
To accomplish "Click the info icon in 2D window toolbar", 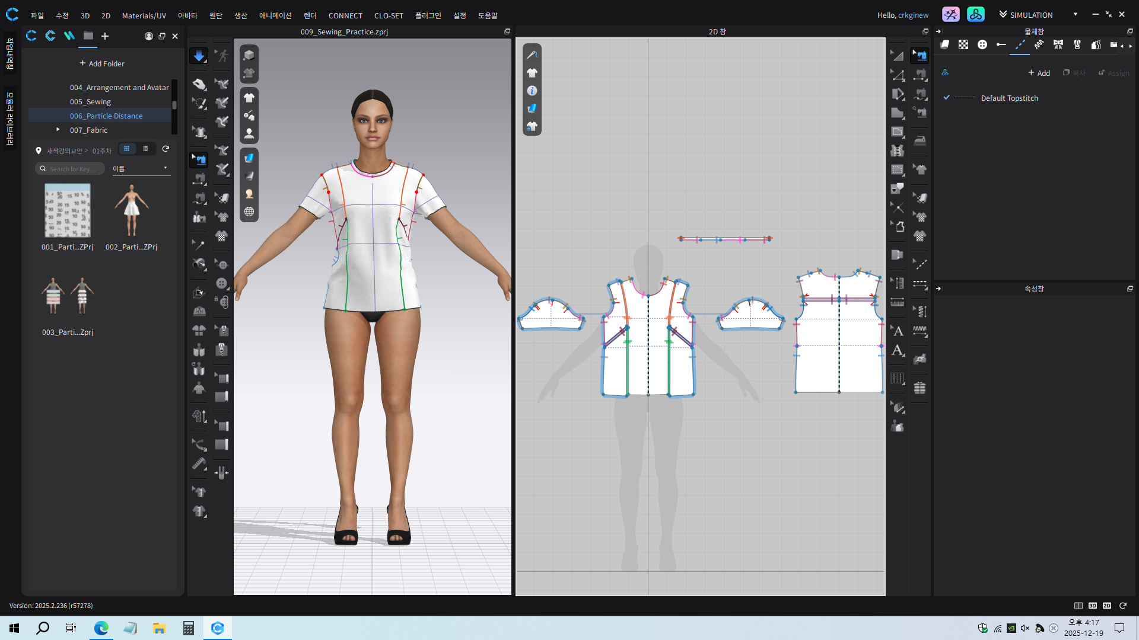I will click(x=532, y=91).
